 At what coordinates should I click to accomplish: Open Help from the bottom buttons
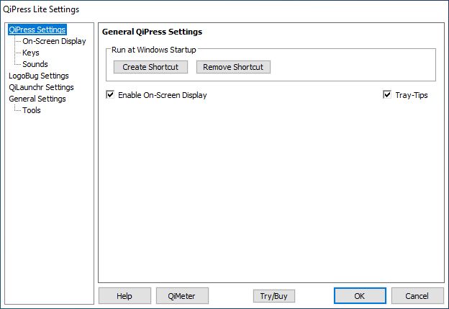[124, 295]
